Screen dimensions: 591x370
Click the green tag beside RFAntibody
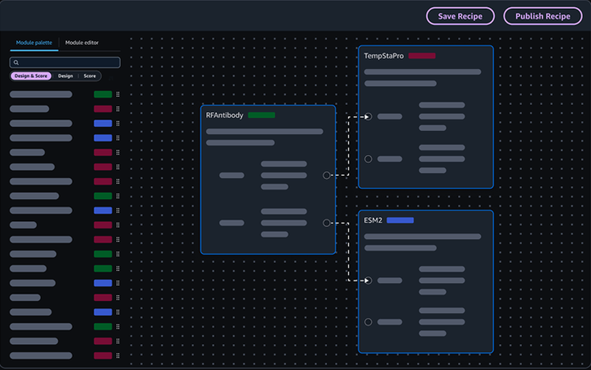pyautogui.click(x=262, y=115)
